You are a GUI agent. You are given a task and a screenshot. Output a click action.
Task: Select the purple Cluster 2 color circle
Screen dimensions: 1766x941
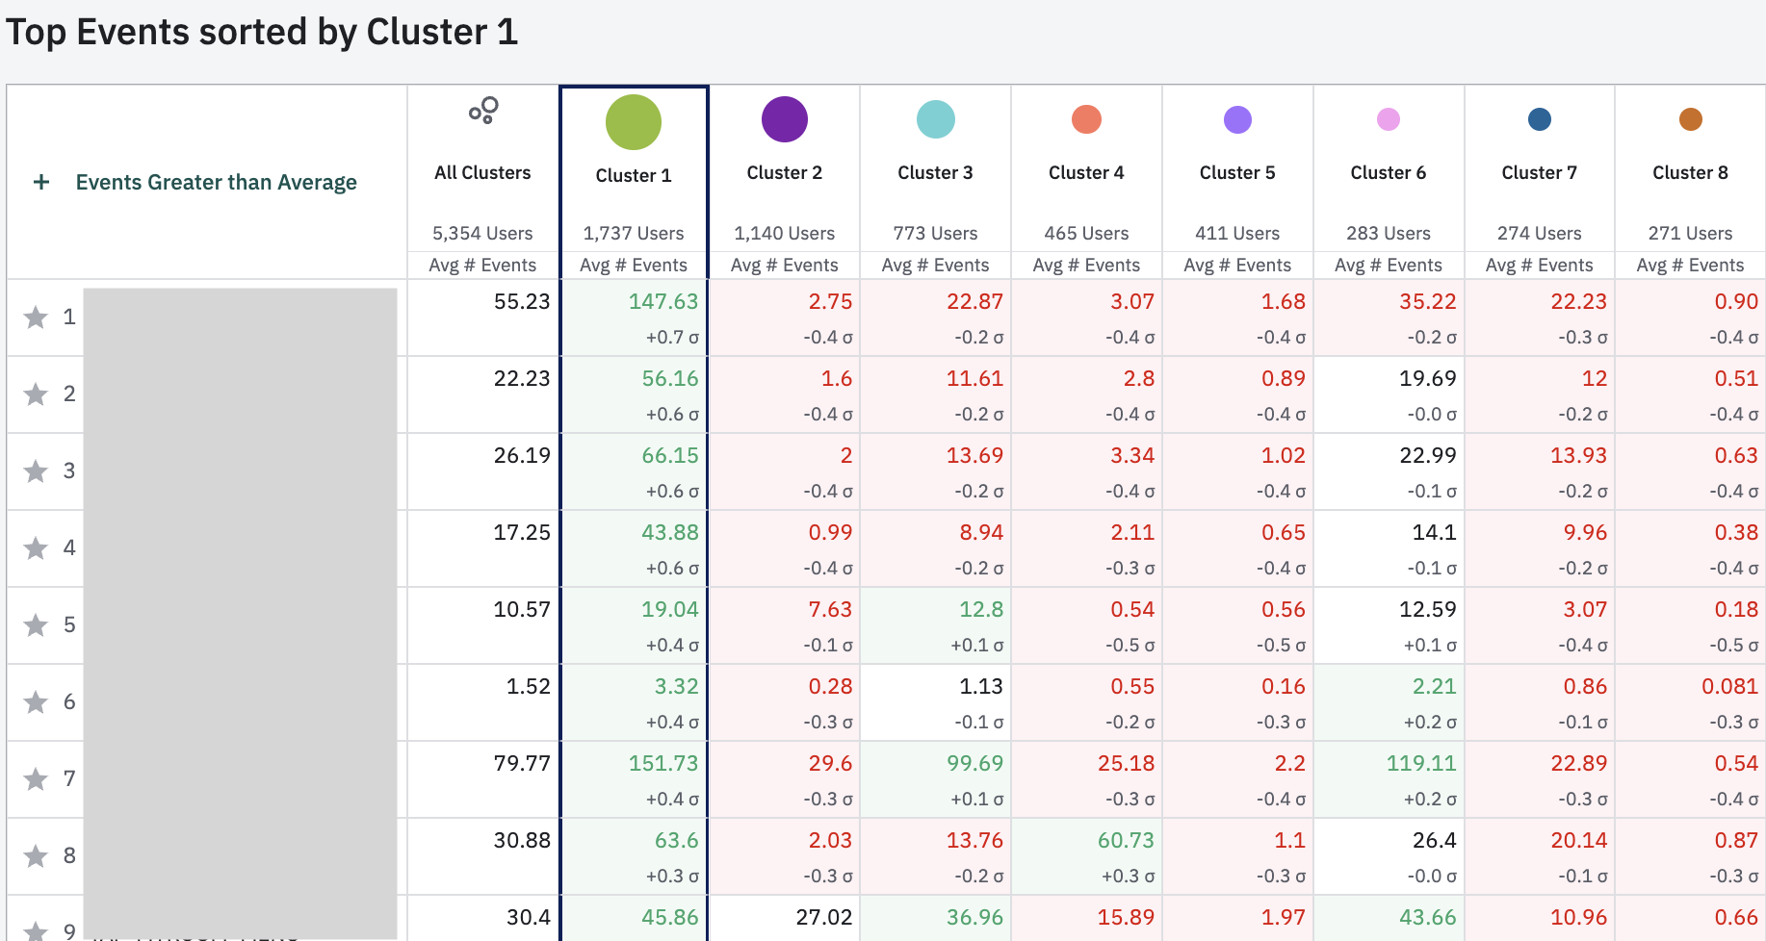tap(785, 119)
